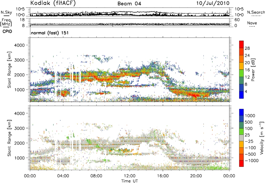Click the blue bottom of power colorbar
This screenshot has height=183, width=265.
[241, 95]
